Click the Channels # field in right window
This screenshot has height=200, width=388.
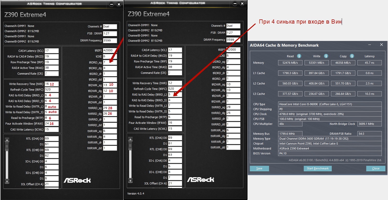233,26
